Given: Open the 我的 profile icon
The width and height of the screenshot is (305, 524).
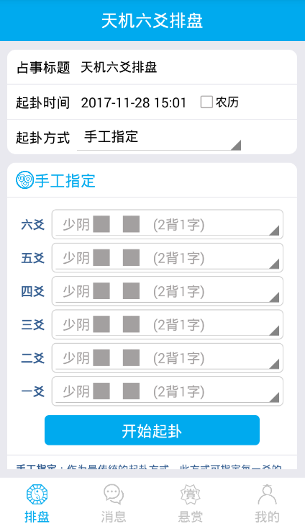Looking at the screenshot, I should 267,494.
